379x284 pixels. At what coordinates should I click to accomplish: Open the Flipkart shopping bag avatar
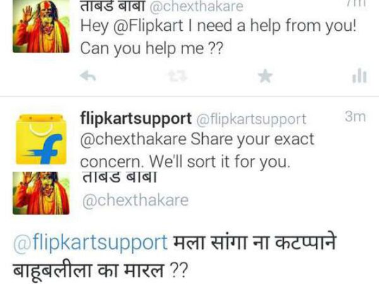(41, 139)
